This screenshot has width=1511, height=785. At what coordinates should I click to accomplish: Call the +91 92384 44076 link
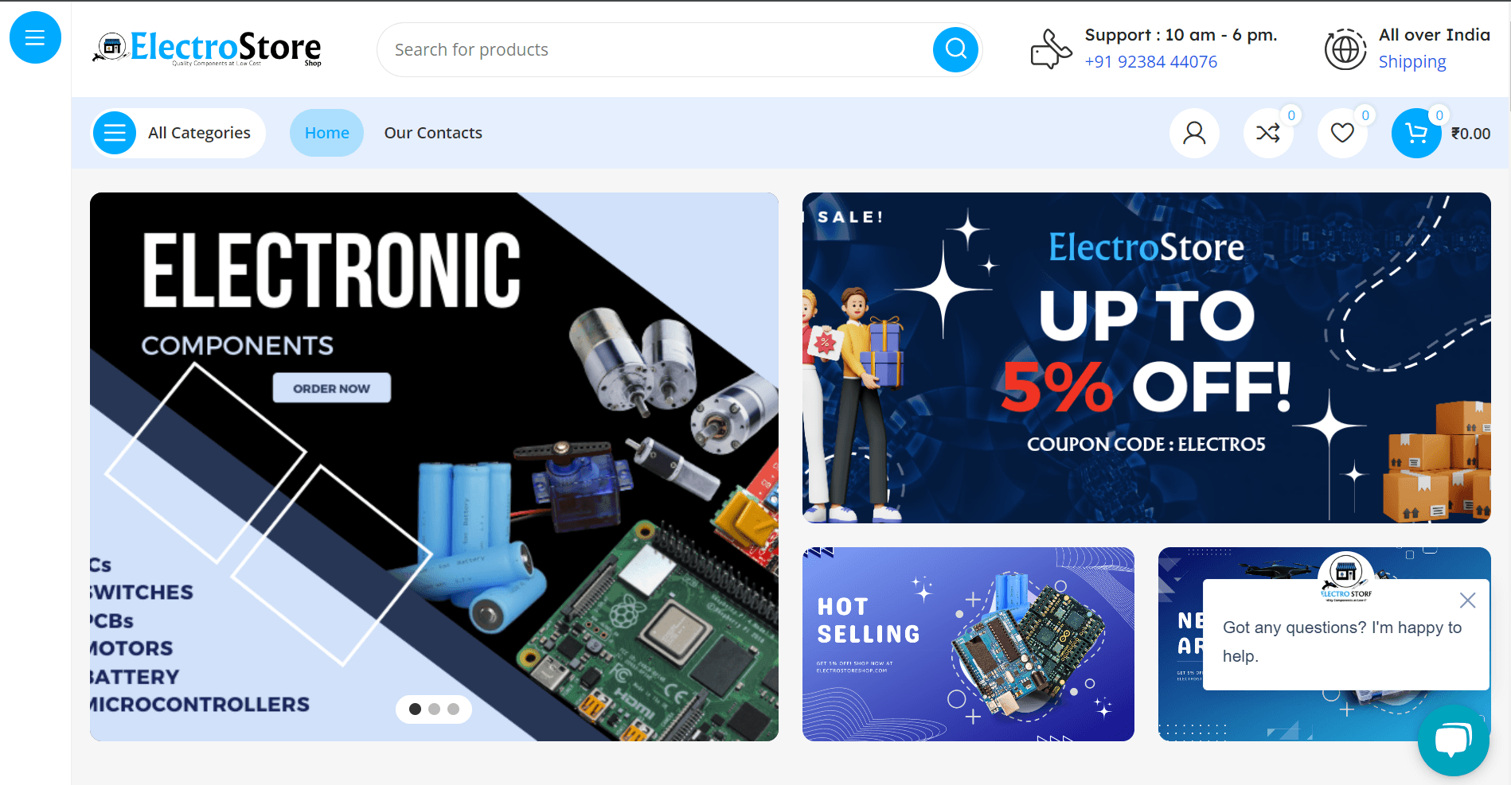point(1150,61)
